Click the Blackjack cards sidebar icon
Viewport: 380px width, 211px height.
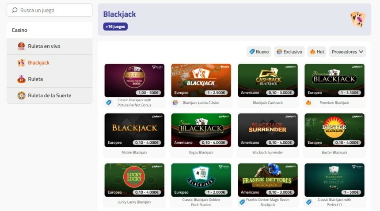21,63
